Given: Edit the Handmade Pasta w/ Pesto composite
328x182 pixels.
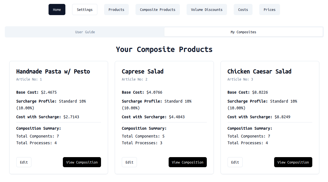Looking at the screenshot, I should [24, 162].
